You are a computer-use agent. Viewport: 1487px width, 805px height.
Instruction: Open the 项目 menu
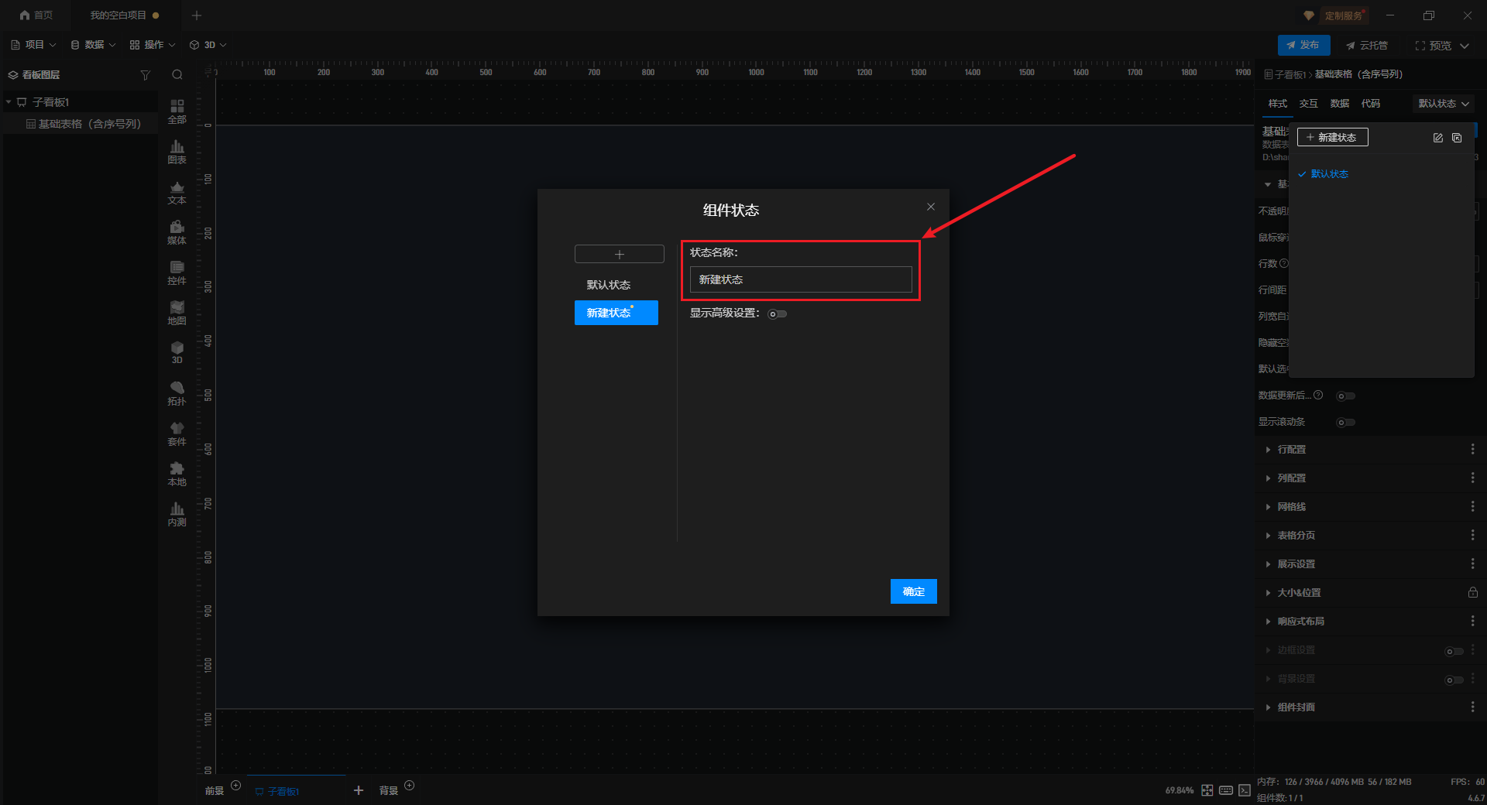point(34,45)
